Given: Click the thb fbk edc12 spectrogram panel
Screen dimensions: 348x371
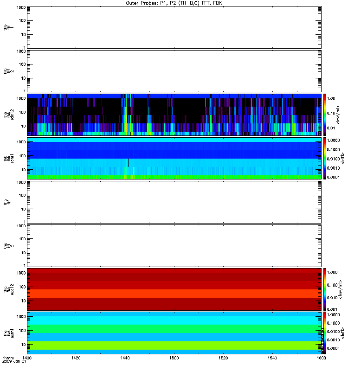Looking at the screenshot, I should tap(174, 115).
